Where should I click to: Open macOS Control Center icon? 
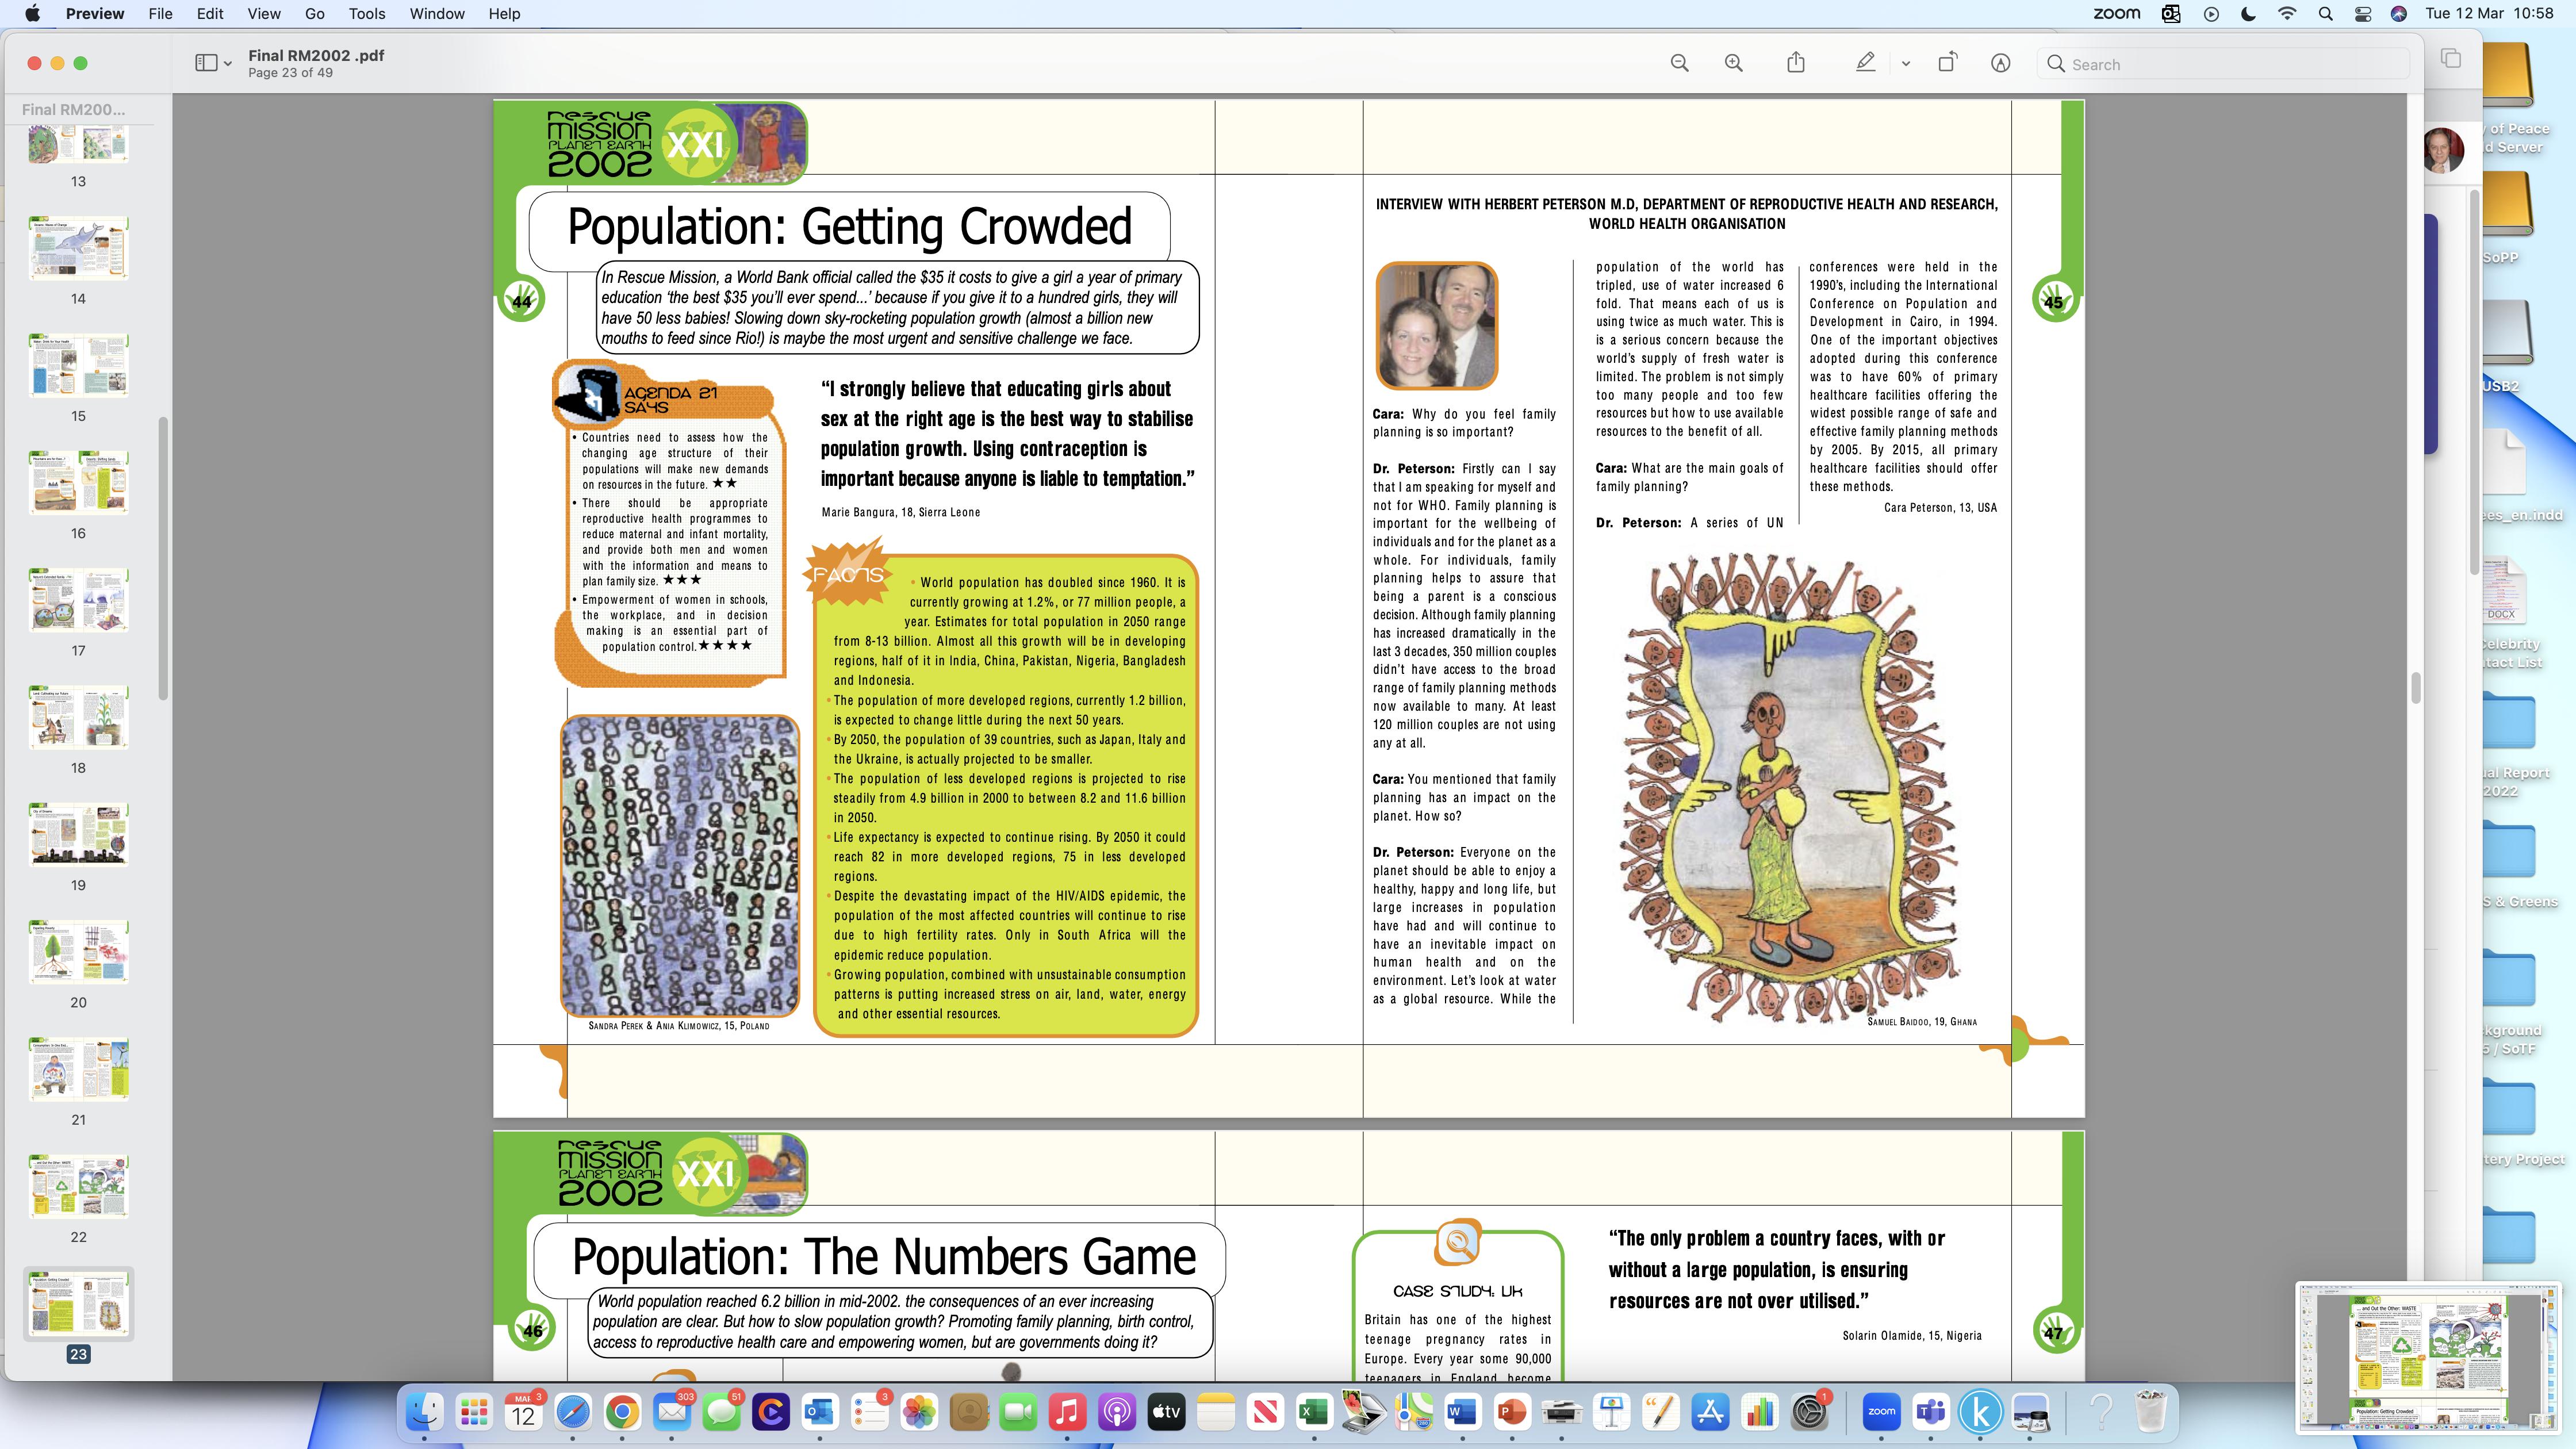tap(2362, 14)
